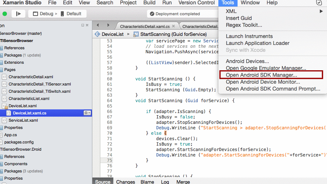This screenshot has height=184, width=327.
Task: Click the DeviceList class breadcrumb
Action: (113, 34)
